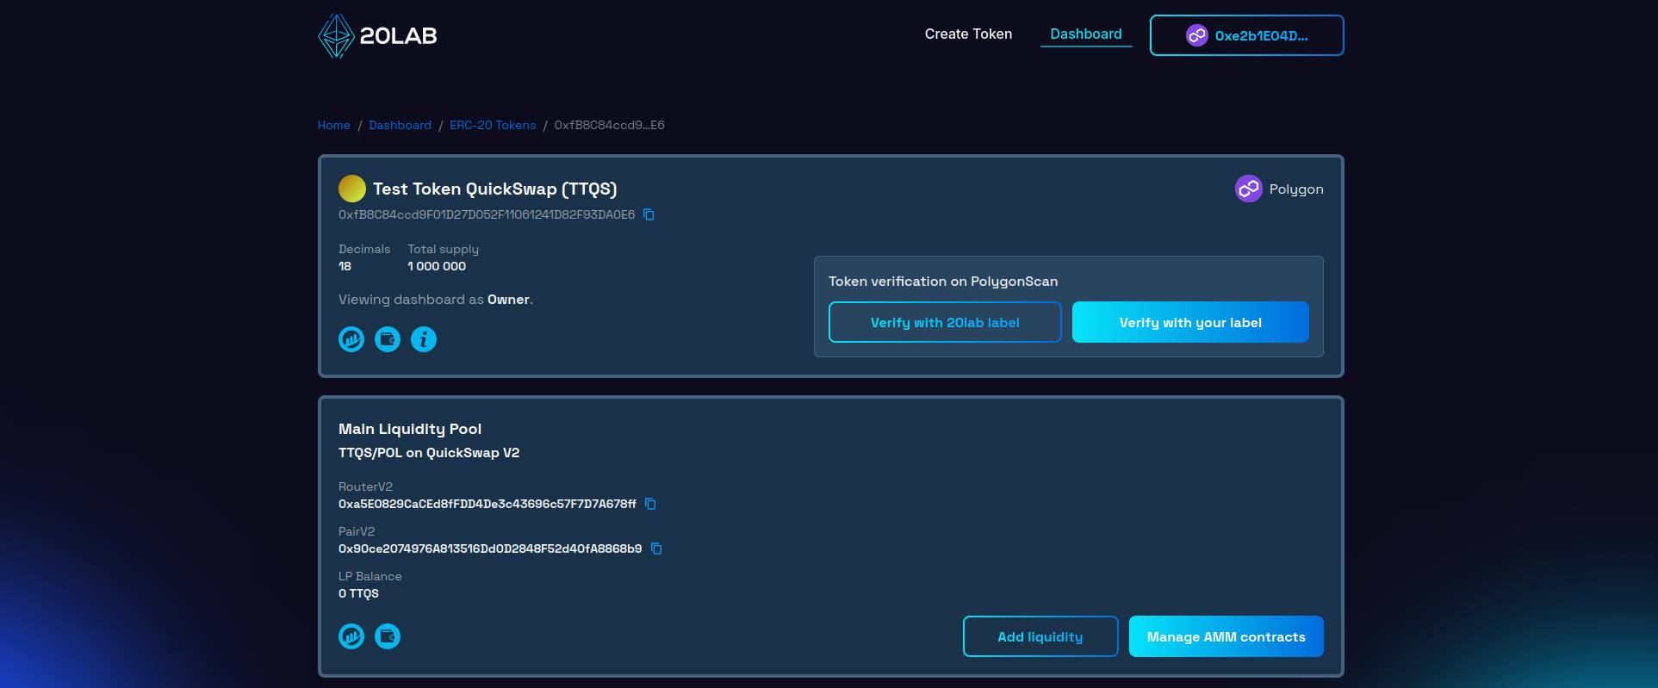Open token info icon

[x=424, y=339]
